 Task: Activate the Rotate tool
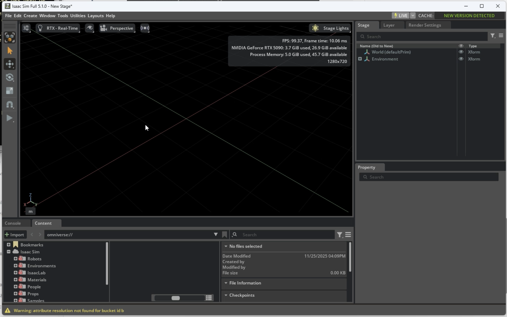(10, 78)
